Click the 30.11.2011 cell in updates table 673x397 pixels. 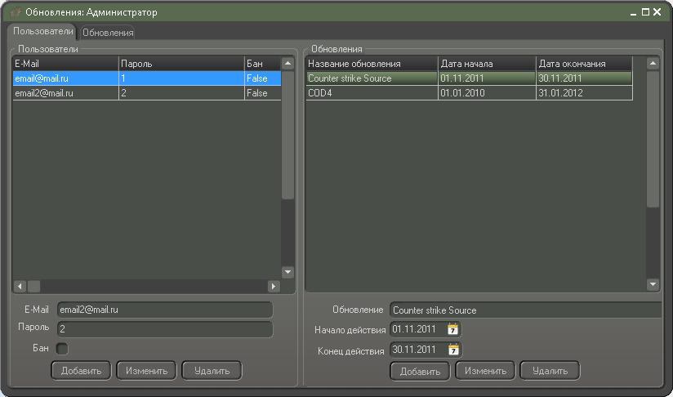[x=584, y=78]
